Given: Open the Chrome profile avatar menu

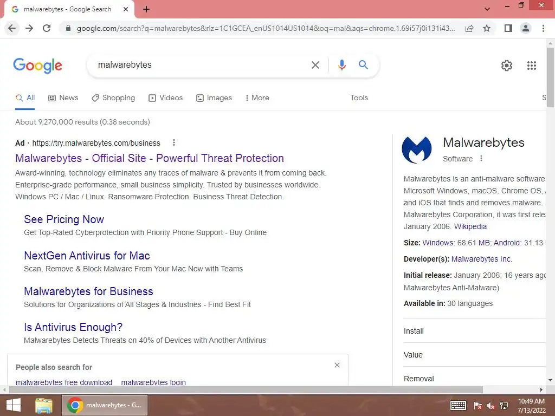Looking at the screenshot, I should [526, 28].
